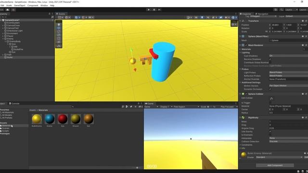Click the favorite star icon in Project panel
This screenshot has width=308, height=173.
[x=135, y=107]
